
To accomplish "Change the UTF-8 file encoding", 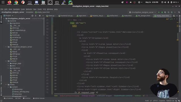I will pyautogui.click(x=155, y=101).
